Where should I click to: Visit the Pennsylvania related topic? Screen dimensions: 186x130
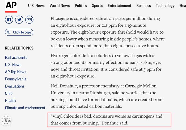click(16, 79)
